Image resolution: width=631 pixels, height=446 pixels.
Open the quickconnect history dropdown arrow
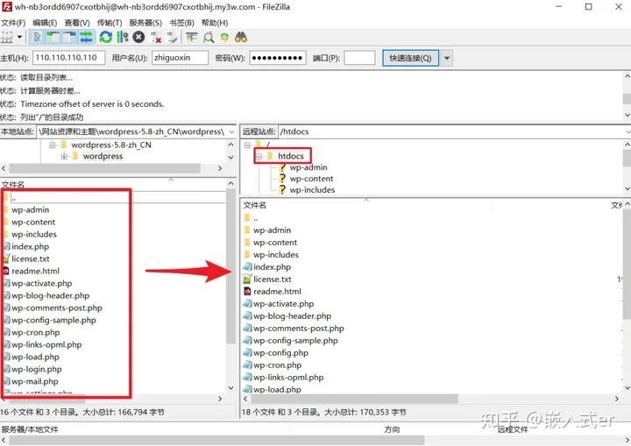click(x=447, y=58)
